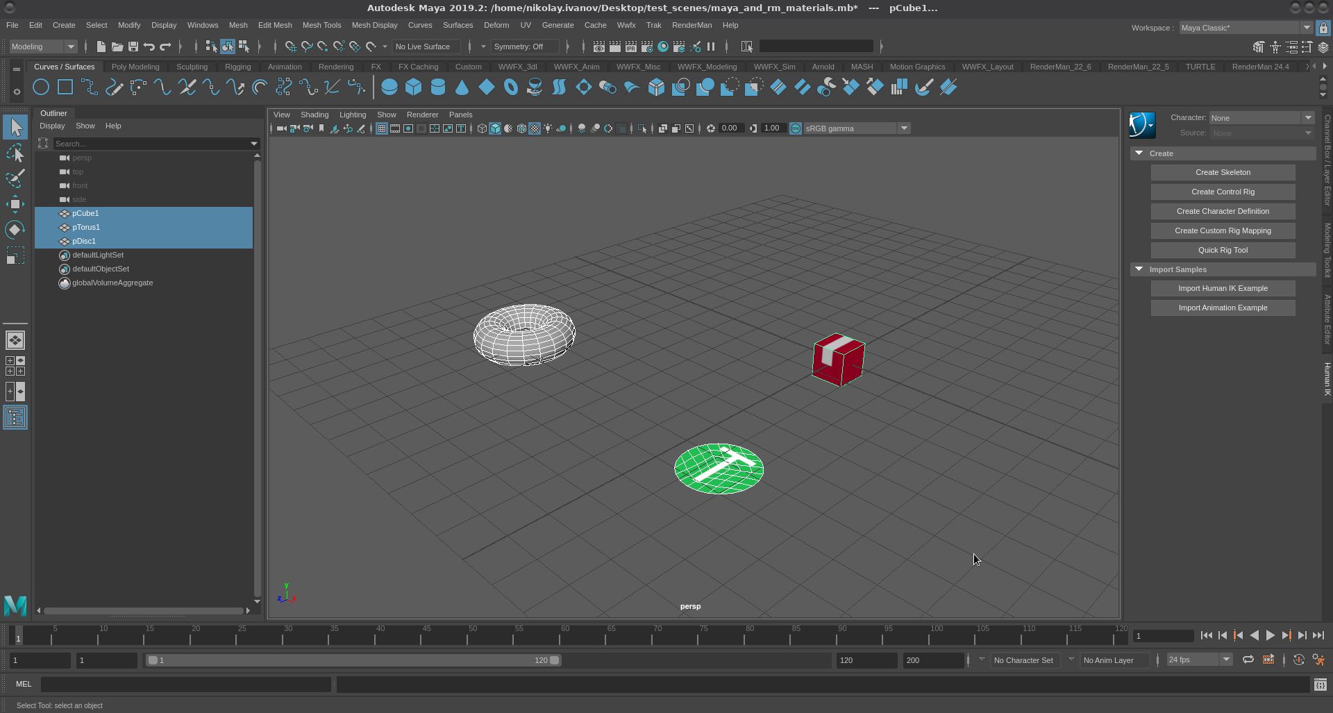Open the Maya Classic workspace dropdown
The width and height of the screenshot is (1333, 713).
[x=1308, y=27]
